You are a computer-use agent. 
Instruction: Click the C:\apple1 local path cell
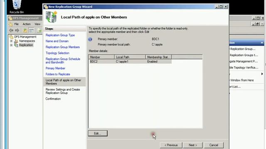click(x=122, y=62)
